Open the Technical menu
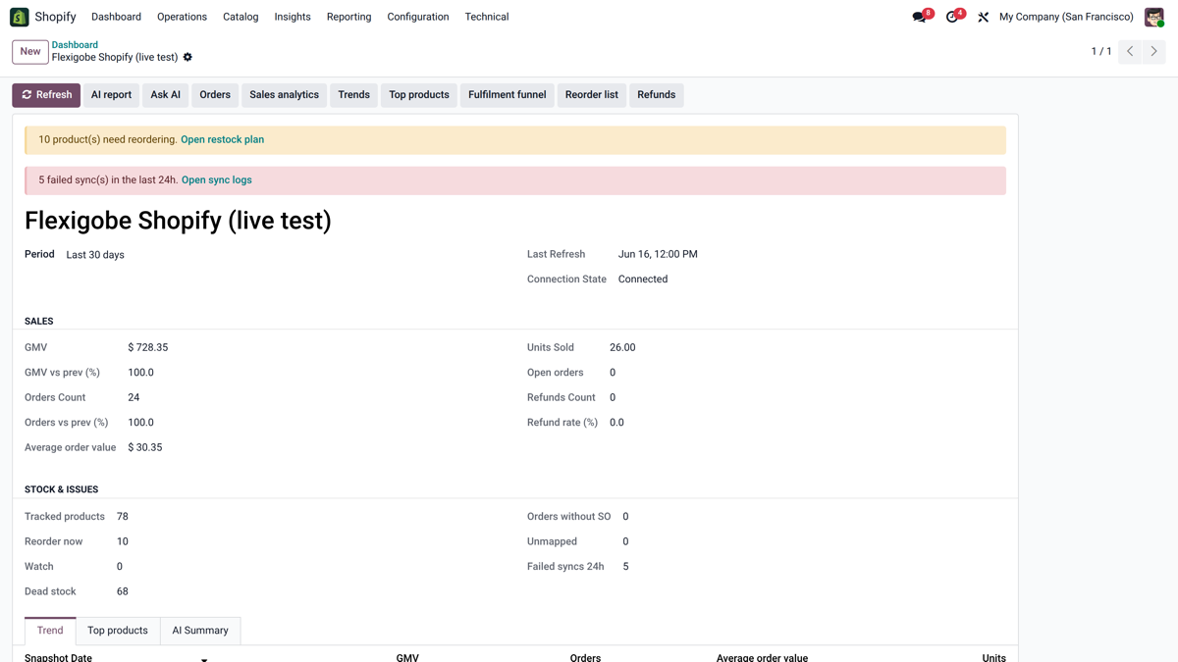This screenshot has width=1178, height=662. (487, 17)
